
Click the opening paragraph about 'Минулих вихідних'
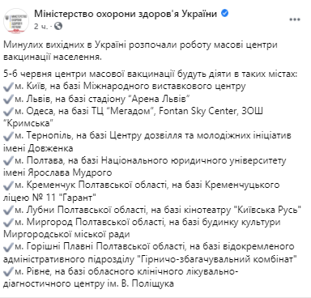pos(140,51)
